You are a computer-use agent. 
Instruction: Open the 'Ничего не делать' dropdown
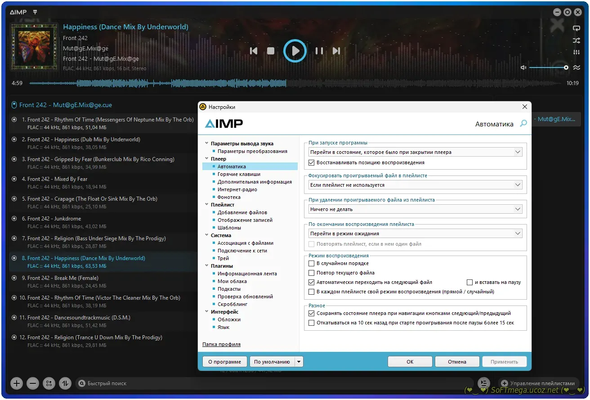[415, 209]
